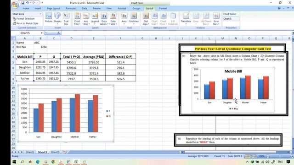Open the Gridlines options
Image resolution: width=294 pixels, height=165 pixels.
(x=134, y=19)
